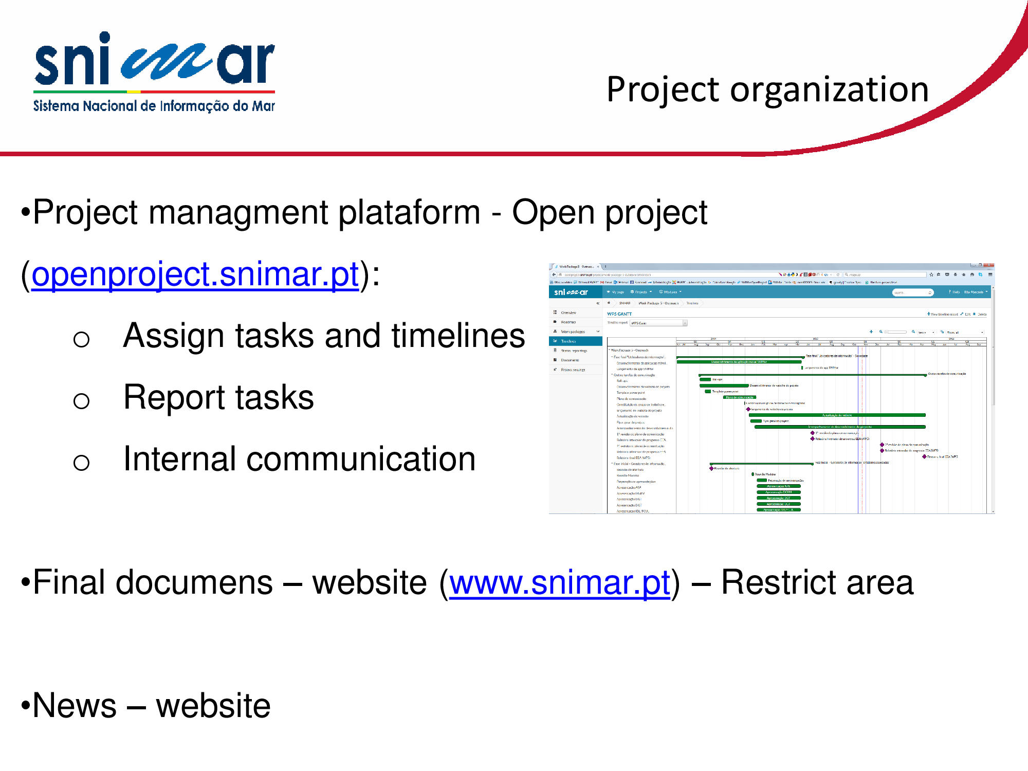1028x771 pixels.
Task: Collapse Outras tarefas de comunicação tree node
Action: click(x=612, y=375)
